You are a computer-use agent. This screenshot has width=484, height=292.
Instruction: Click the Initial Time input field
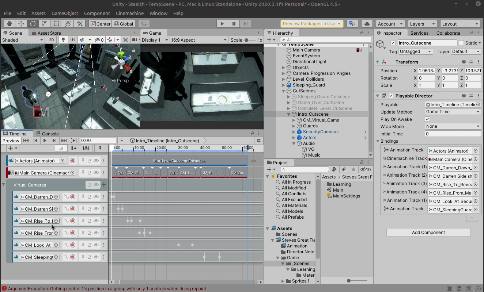pos(453,134)
